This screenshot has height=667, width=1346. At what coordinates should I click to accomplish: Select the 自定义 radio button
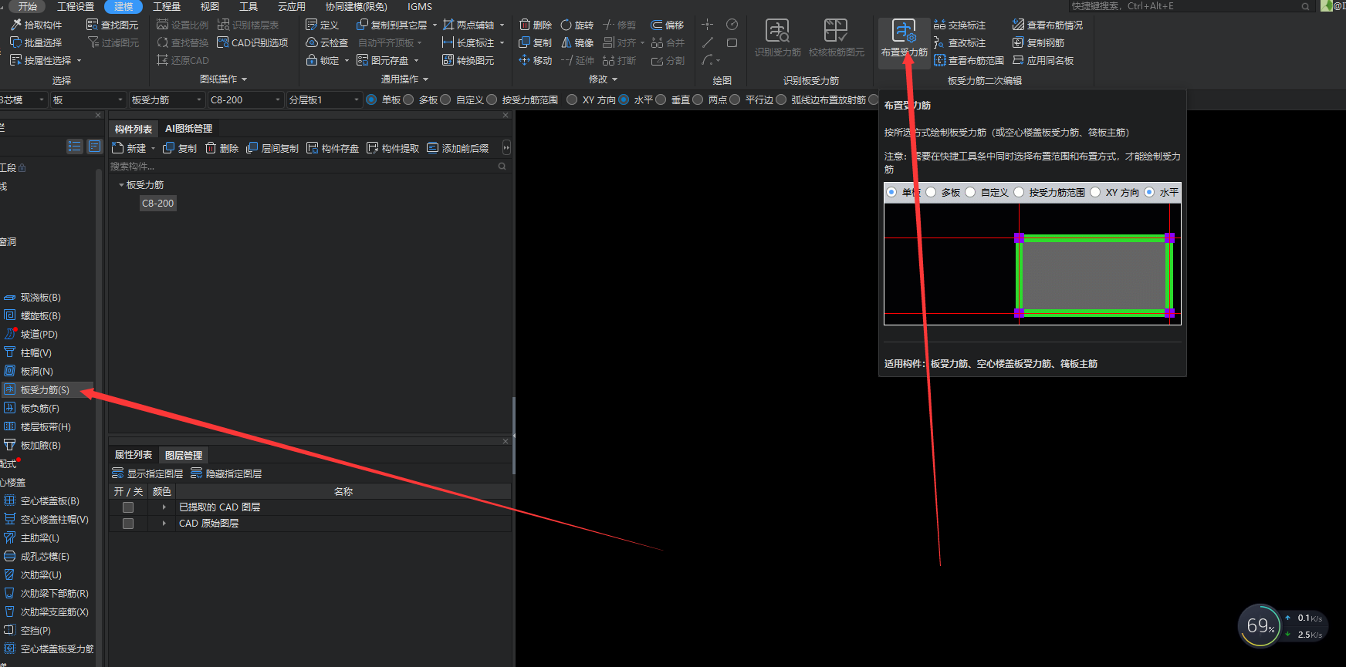pos(446,99)
